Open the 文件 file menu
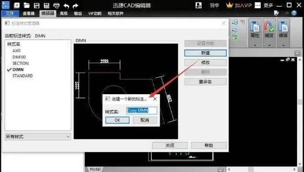 tap(10, 13)
